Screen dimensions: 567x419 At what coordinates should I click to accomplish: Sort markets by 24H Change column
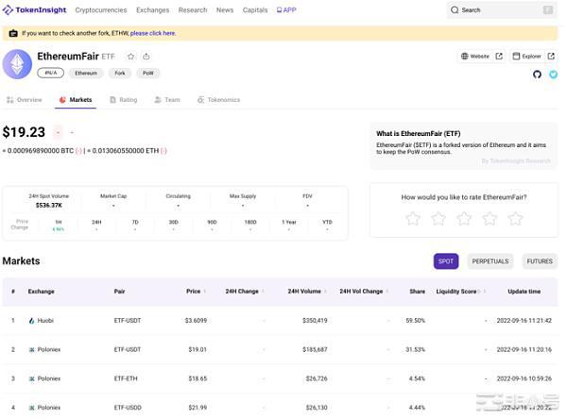(245, 292)
